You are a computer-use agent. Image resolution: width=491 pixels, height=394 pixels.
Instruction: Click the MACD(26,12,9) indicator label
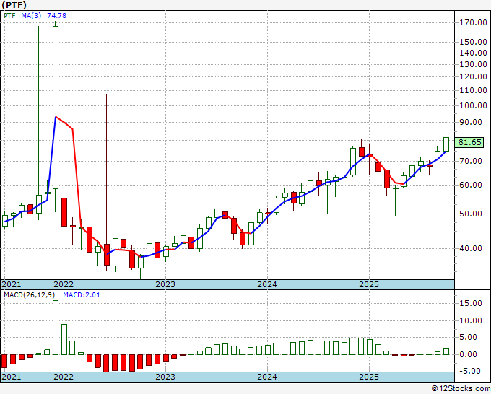click(x=29, y=295)
